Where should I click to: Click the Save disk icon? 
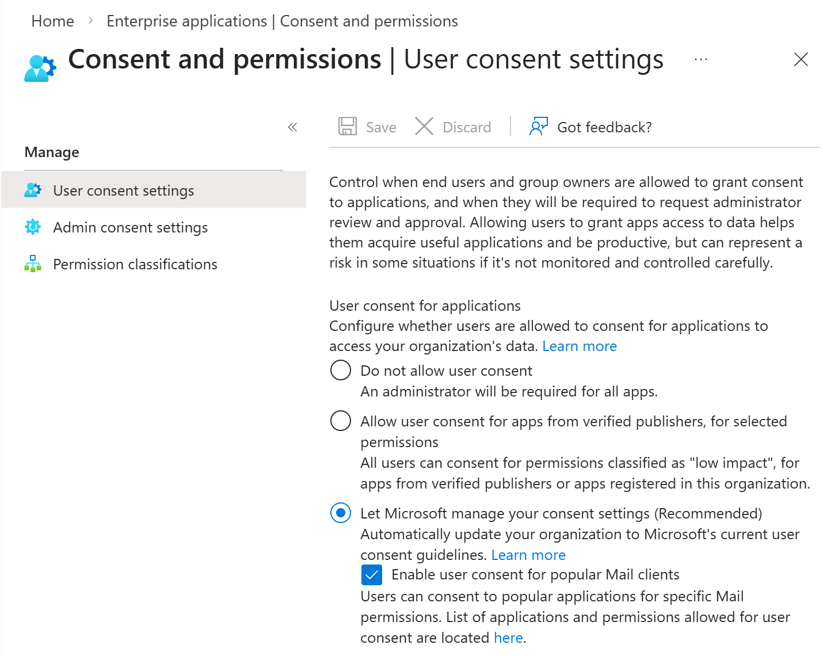347,126
